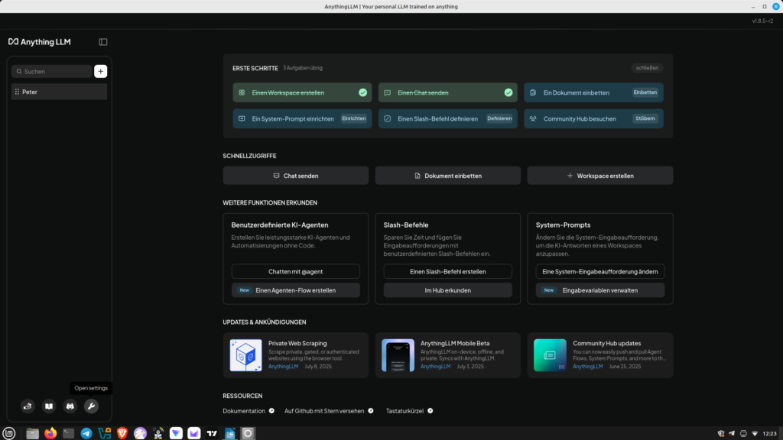The height and width of the screenshot is (440, 783).
Task: Click the AnythingLLM link under Private Web Scraping
Action: (x=283, y=366)
